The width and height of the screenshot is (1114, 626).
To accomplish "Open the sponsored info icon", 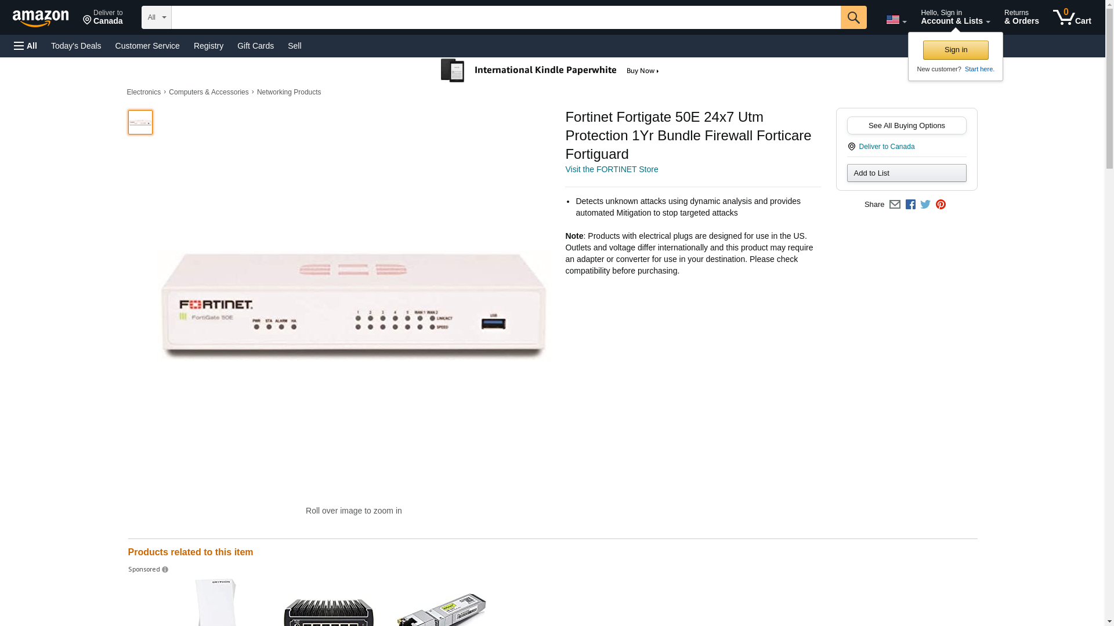I will 165,570.
